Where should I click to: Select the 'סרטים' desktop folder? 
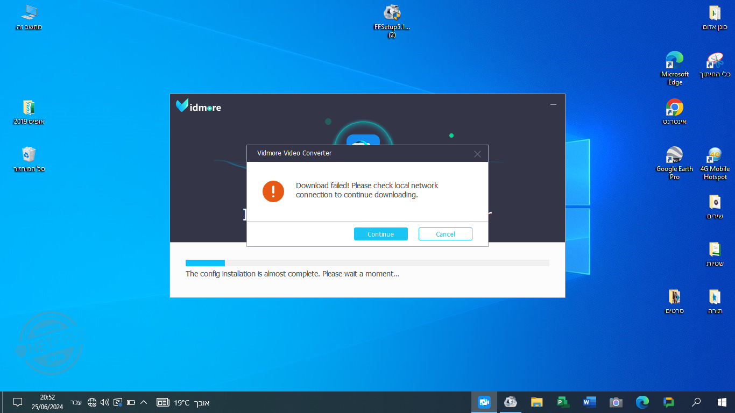[675, 302]
